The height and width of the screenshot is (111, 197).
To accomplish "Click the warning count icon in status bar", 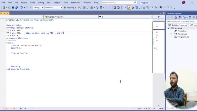I will click(12, 109).
